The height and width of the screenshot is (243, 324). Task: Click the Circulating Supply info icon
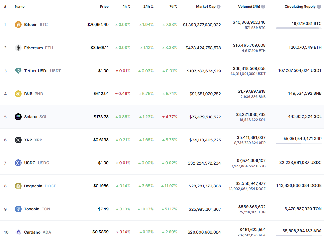click(319, 7)
